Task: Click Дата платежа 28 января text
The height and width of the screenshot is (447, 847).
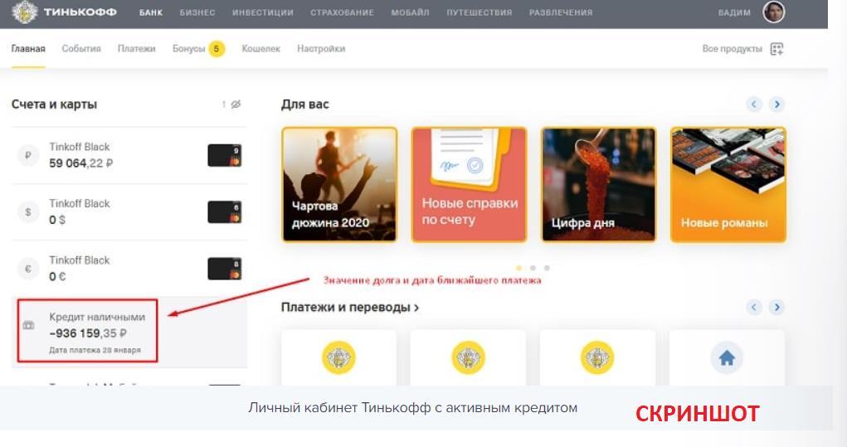Action: [x=95, y=350]
